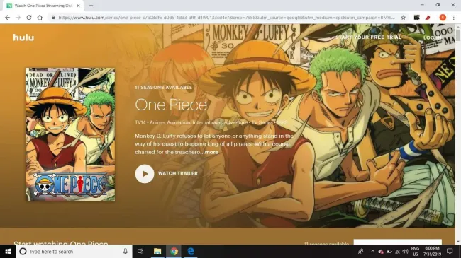Open the dark extension icon in toolbar

click(416, 18)
